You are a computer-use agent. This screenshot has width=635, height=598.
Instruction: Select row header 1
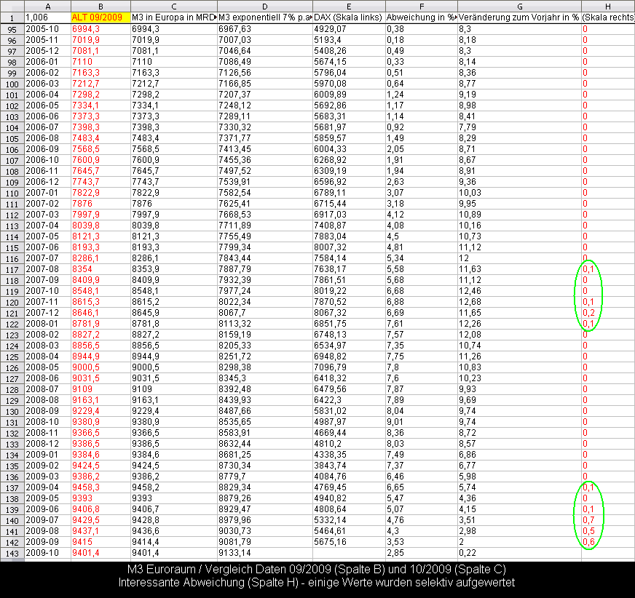tap(12, 18)
